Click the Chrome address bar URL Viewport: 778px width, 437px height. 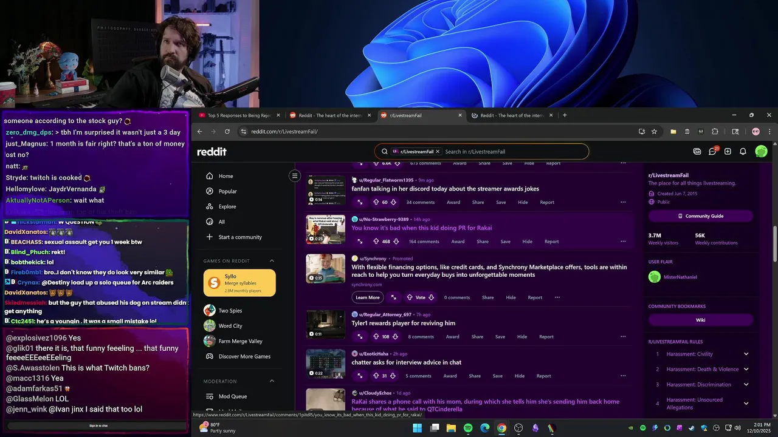284,131
